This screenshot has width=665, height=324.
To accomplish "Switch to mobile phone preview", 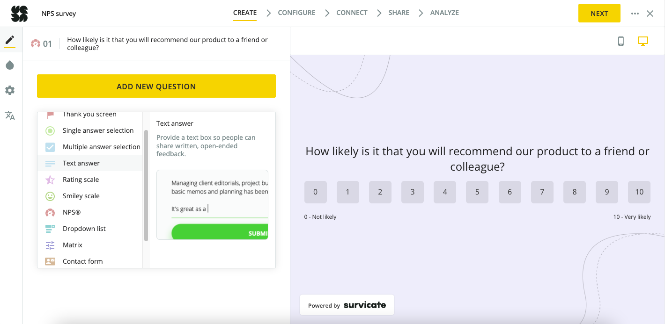I will 621,41.
